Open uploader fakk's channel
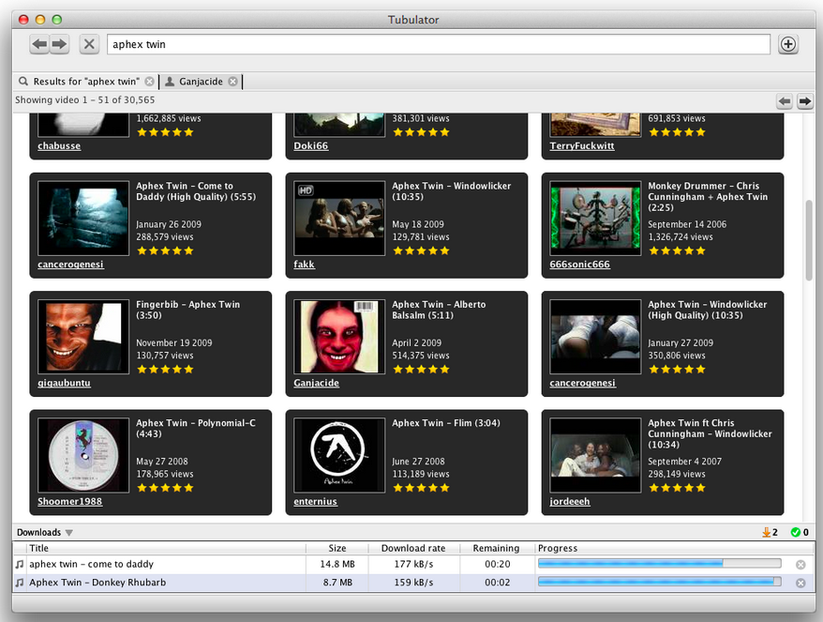This screenshot has height=622, width=823. click(304, 265)
